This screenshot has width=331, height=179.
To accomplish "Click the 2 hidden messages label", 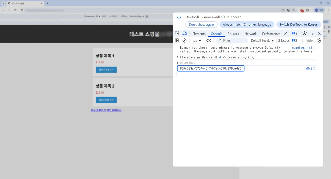I will [x=308, y=41].
